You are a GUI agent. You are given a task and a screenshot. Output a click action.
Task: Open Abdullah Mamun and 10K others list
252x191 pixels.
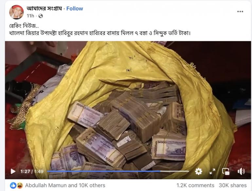65,185
